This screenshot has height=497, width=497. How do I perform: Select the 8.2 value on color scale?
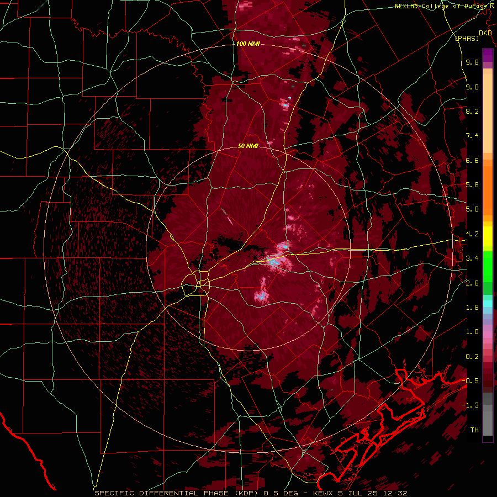(472, 112)
